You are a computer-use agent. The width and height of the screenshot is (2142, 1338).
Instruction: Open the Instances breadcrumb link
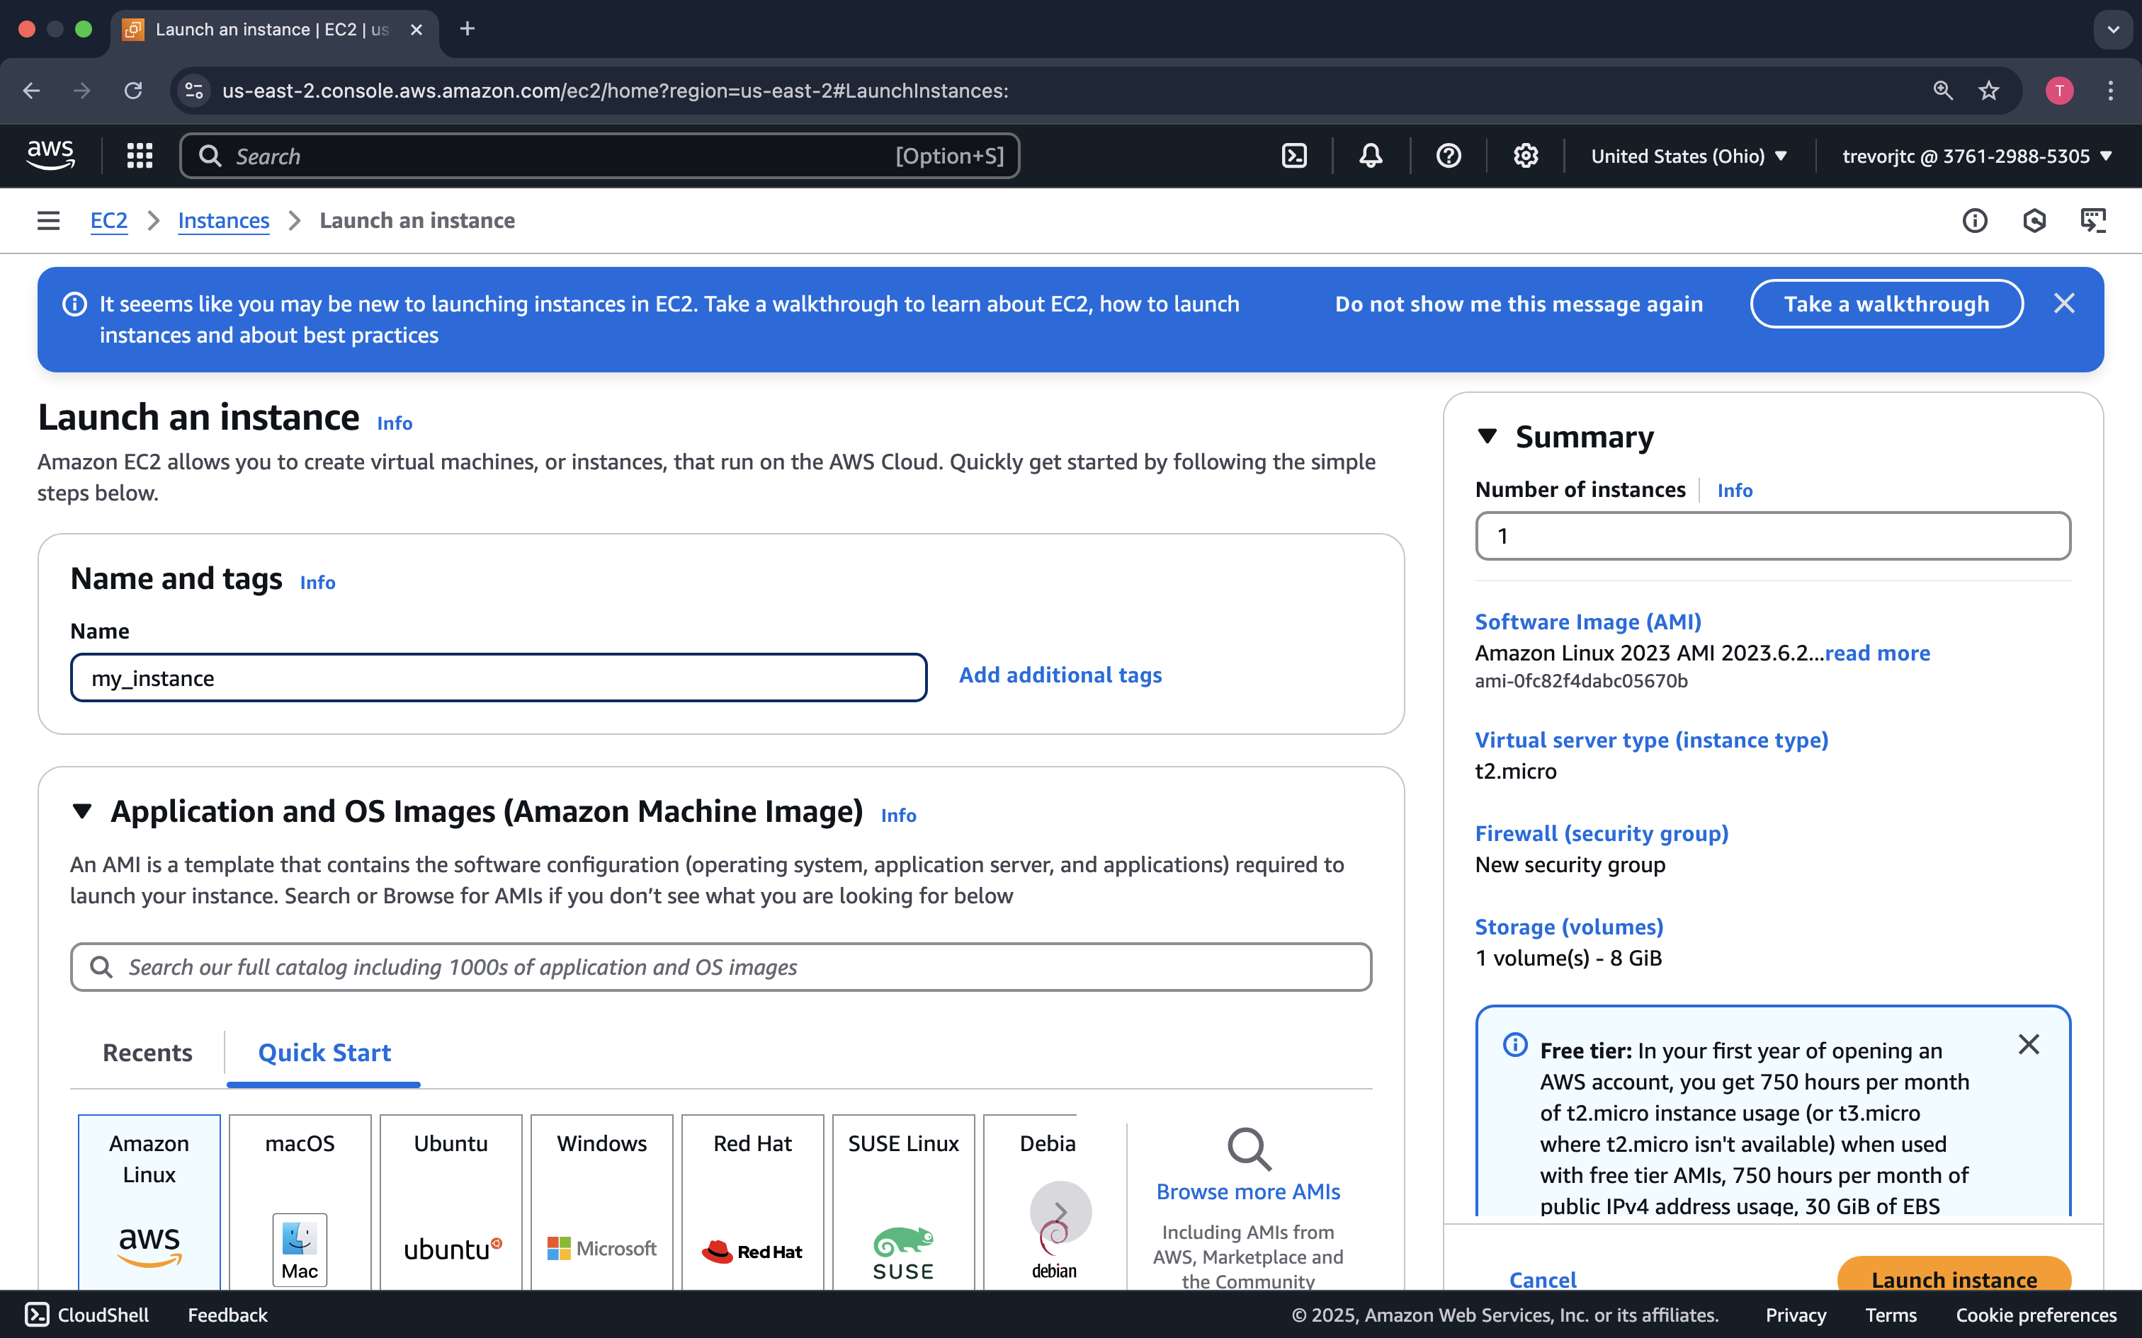click(x=223, y=220)
